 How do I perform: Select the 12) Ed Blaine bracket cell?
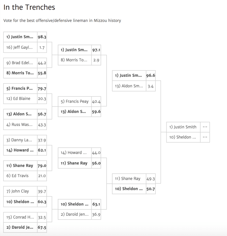(25, 99)
